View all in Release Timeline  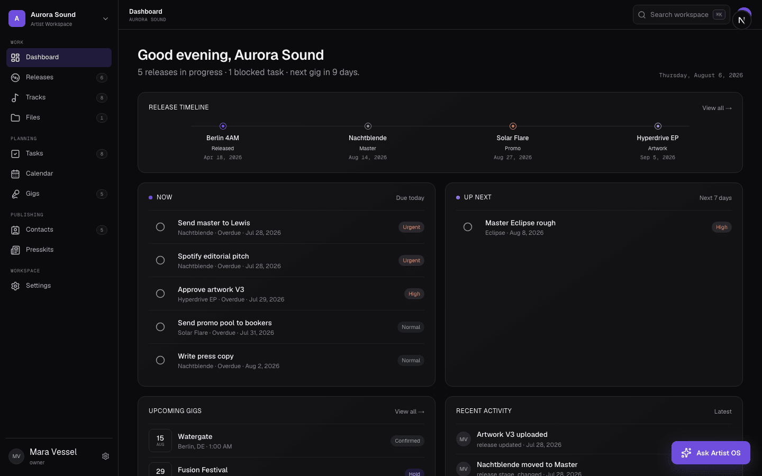(x=717, y=108)
